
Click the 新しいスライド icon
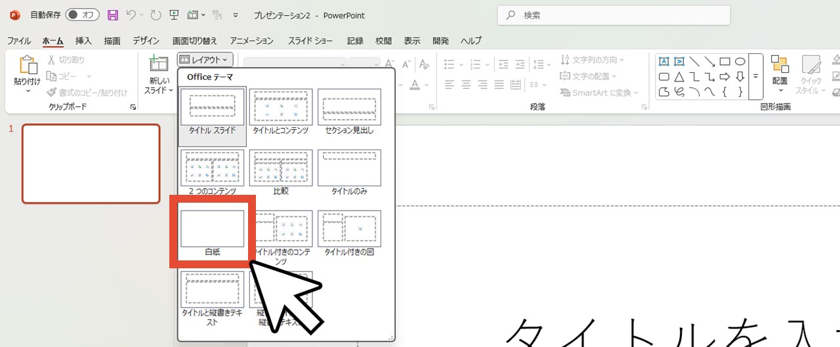click(159, 64)
